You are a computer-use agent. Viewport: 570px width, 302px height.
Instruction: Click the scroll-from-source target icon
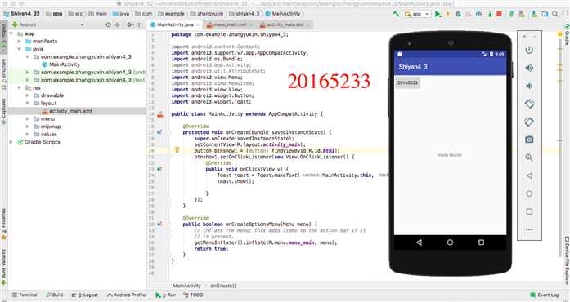tap(108, 24)
